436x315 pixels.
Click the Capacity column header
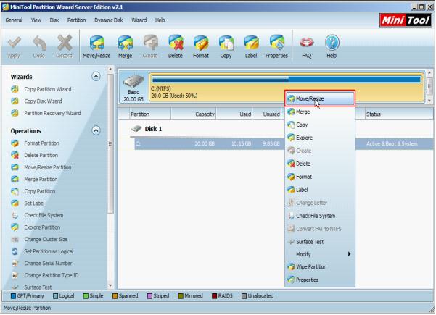(x=194, y=114)
